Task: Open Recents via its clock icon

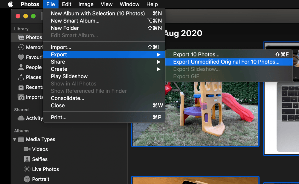Action: [21, 87]
